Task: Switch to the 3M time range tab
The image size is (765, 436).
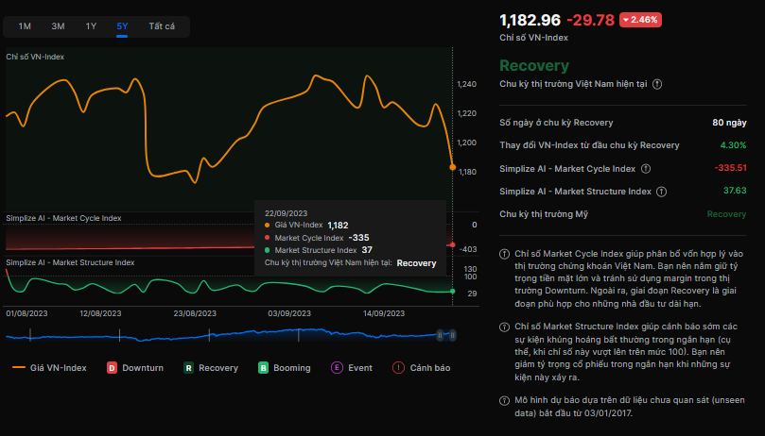Action: [58, 26]
